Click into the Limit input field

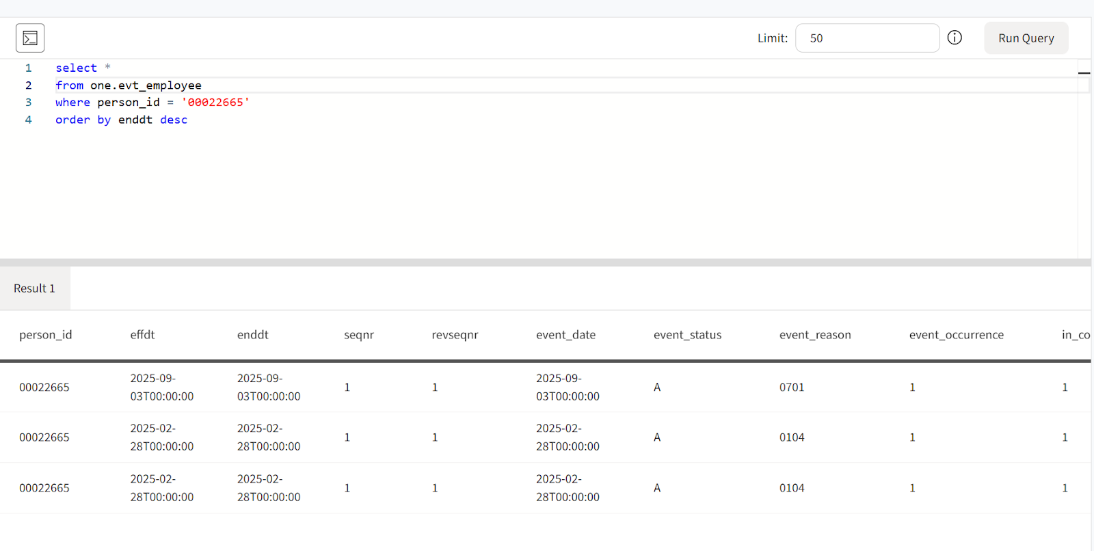coord(866,38)
